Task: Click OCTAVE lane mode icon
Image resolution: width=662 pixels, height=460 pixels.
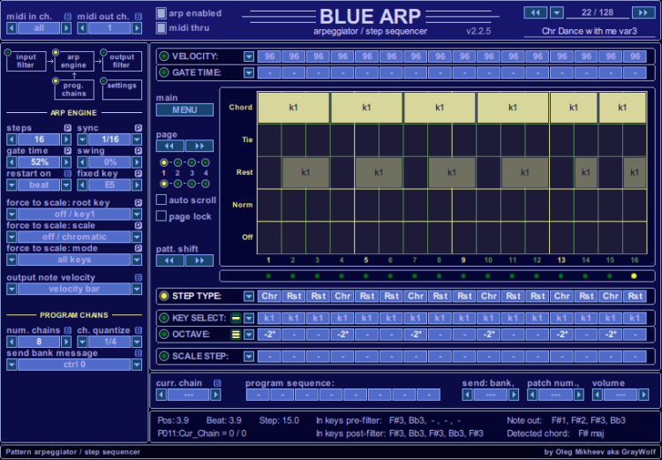Action: tap(236, 335)
